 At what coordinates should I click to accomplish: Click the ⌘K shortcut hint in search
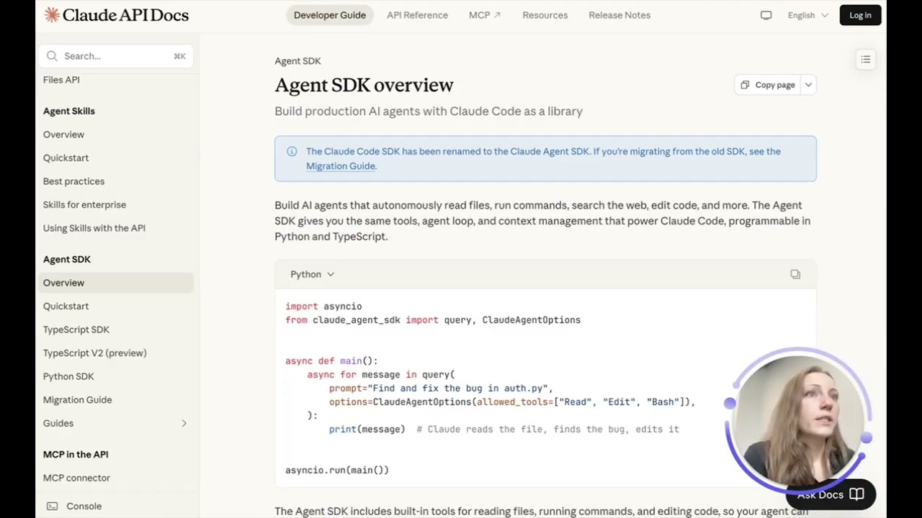179,56
